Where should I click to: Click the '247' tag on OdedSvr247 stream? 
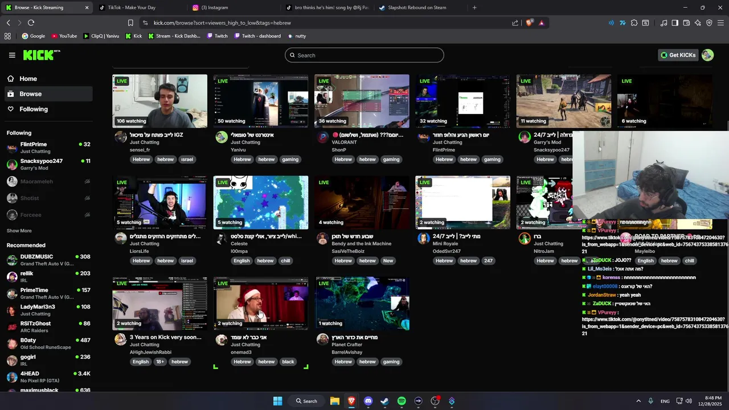489,261
